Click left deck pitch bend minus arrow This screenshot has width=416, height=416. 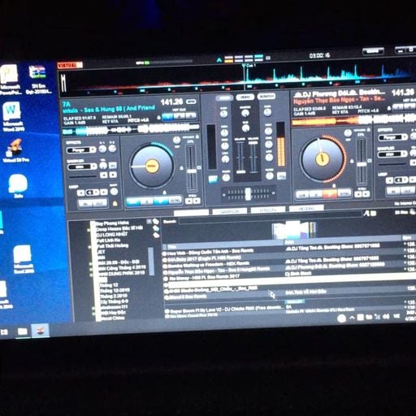pyautogui.click(x=188, y=201)
